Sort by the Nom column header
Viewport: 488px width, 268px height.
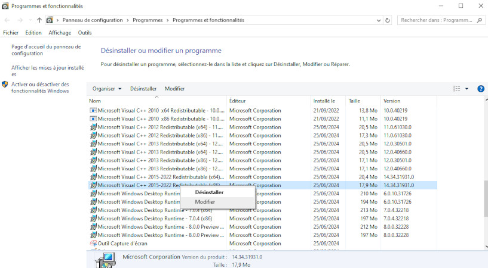click(x=157, y=101)
